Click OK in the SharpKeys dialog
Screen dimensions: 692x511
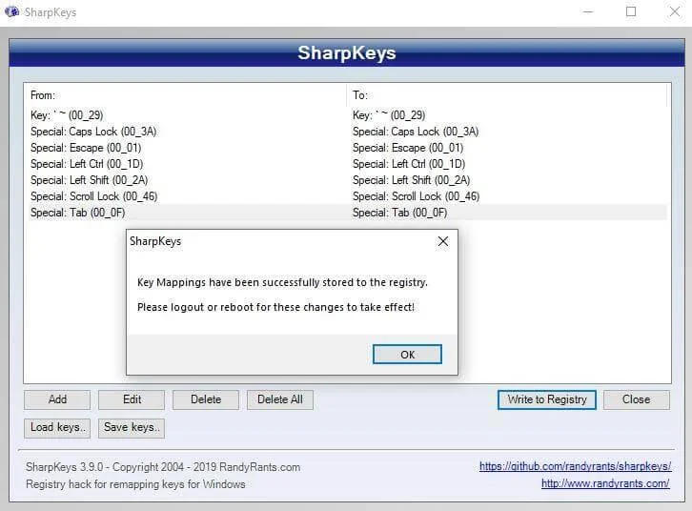(x=407, y=355)
